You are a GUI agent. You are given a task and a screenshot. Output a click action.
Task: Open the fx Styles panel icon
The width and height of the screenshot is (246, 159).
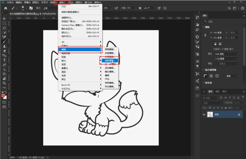pyautogui.click(x=198, y=30)
